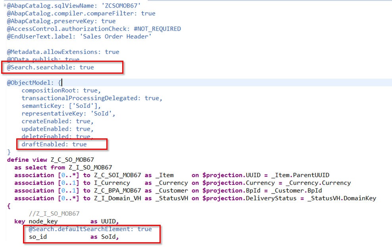Image resolution: width=392 pixels, height=247 pixels.
Task: Click '$projection.DeliveryStatus' expression
Action: tap(249, 198)
